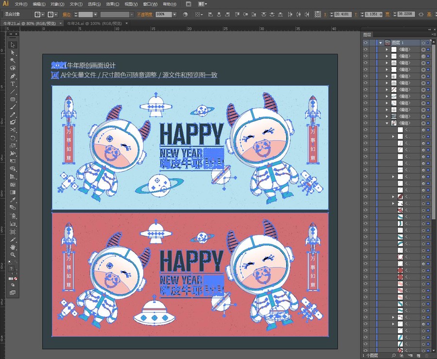This screenshot has height=359, width=437.
Task: Select the Paintbrush tool
Action: point(13,107)
